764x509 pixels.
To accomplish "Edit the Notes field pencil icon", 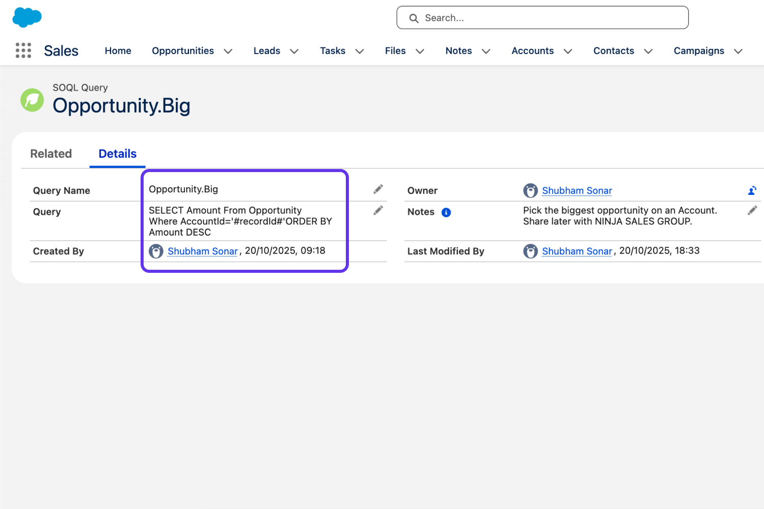I will (752, 211).
